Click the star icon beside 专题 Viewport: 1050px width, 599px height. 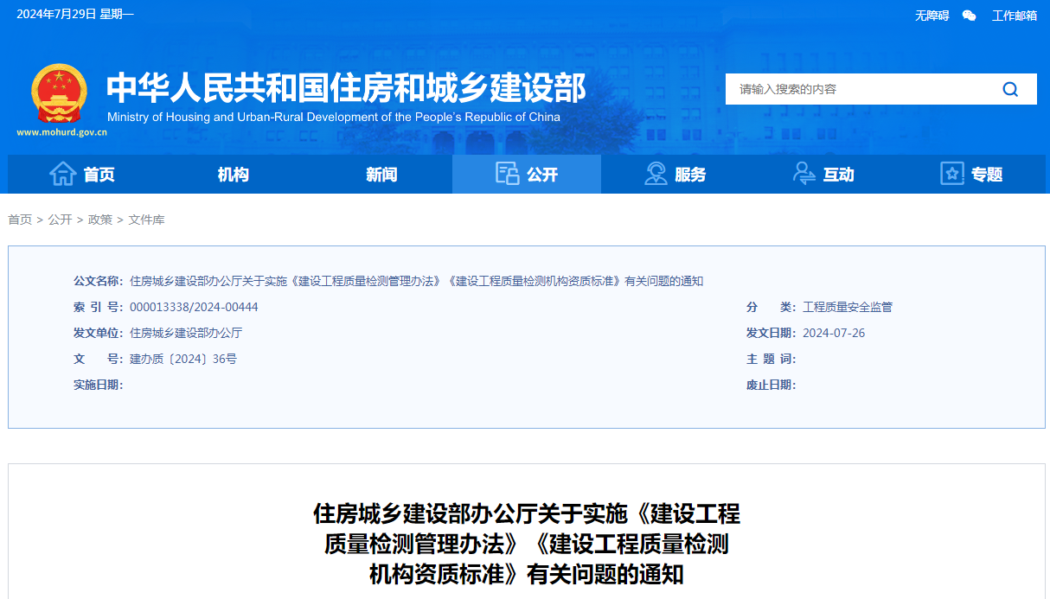tap(952, 174)
